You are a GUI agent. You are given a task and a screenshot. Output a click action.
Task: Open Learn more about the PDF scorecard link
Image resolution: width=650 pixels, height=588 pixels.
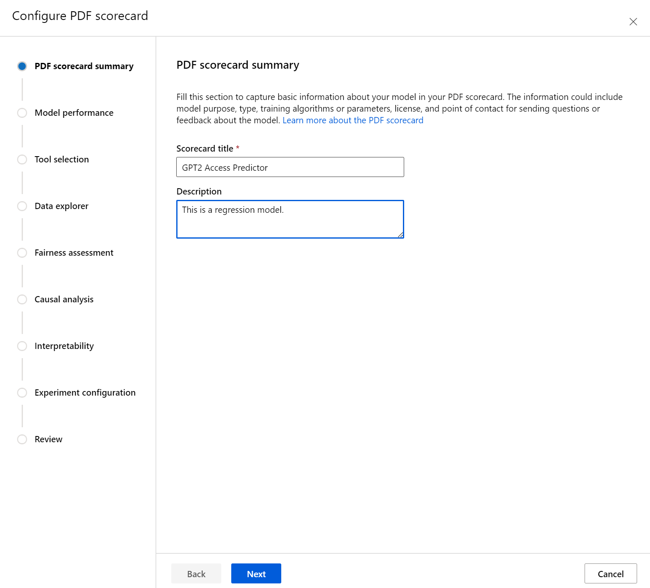(352, 120)
